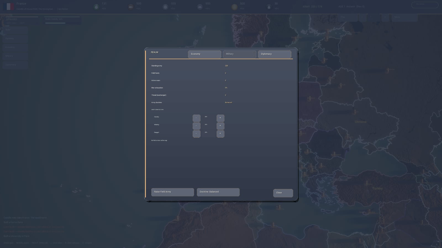Open Ruler panel in left sidebar
Image resolution: width=442 pixels, height=248 pixels.
click(15, 30)
